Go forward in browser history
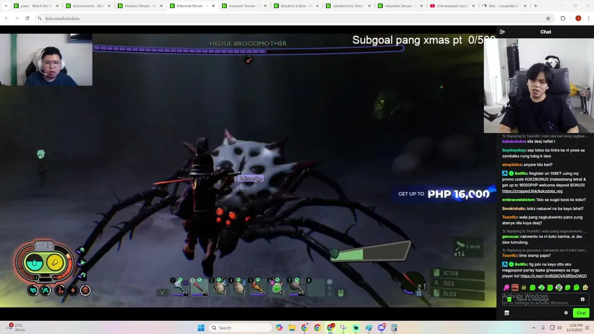Screen dimensions: 594x334 coord(17,19)
